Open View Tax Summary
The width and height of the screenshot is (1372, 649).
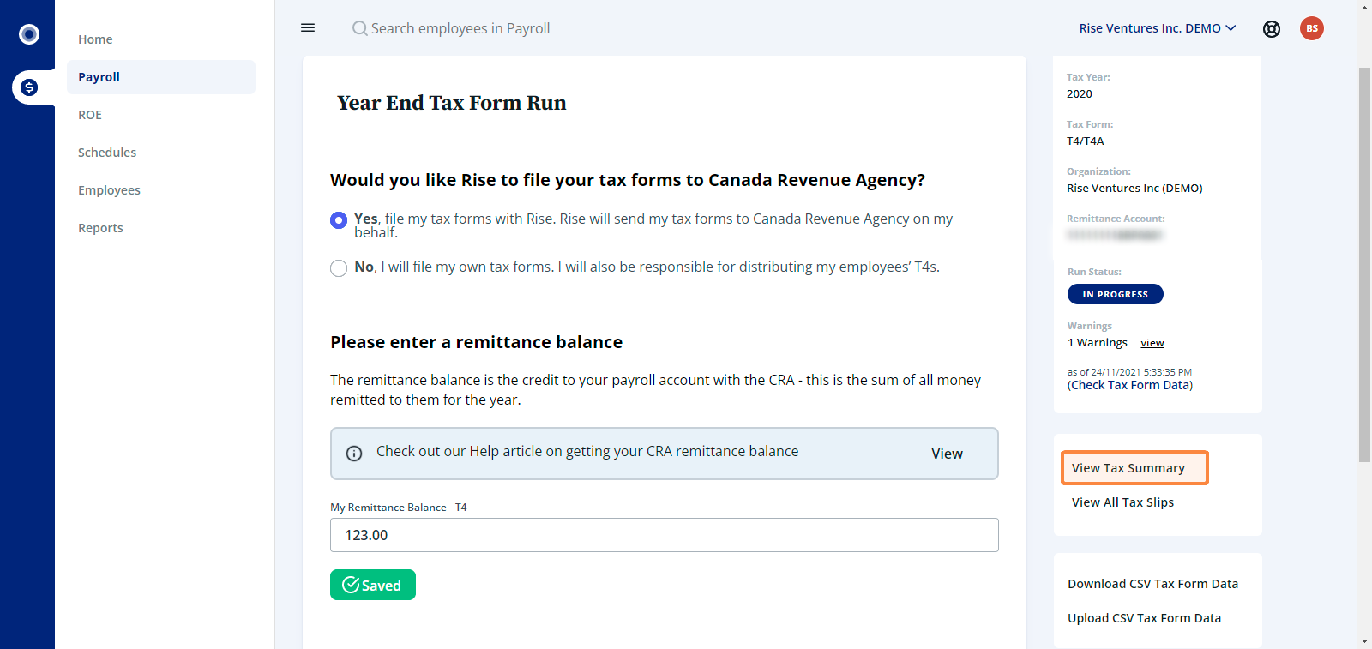1134,467
